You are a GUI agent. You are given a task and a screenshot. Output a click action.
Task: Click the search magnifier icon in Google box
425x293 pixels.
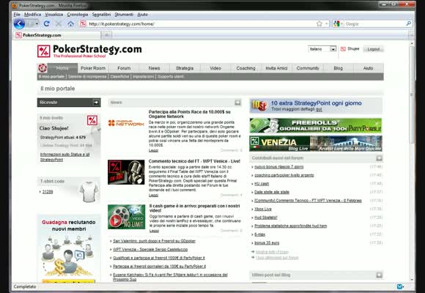click(408, 23)
